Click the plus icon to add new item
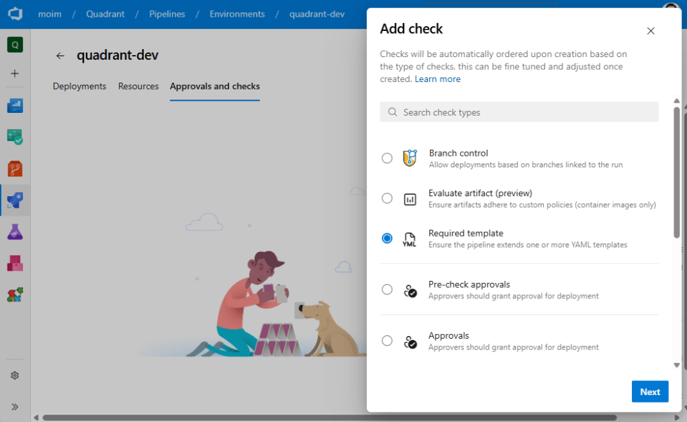Viewport: 687px width, 422px height. [15, 74]
